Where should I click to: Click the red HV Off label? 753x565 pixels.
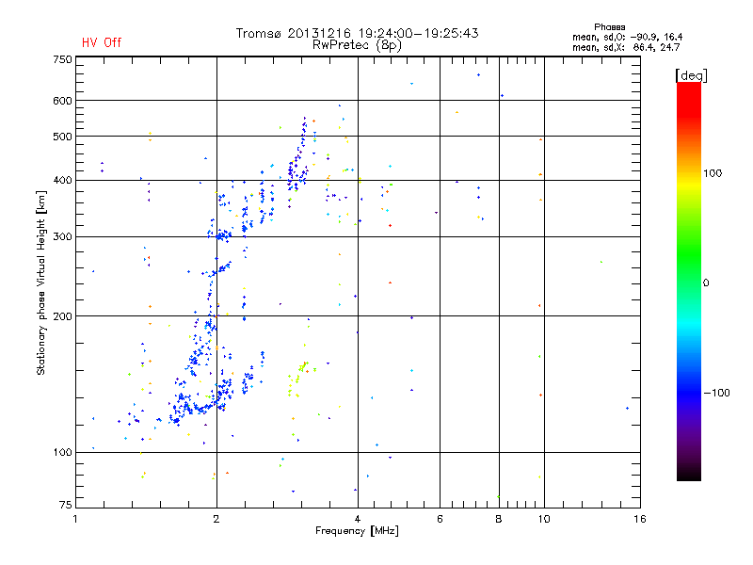(x=102, y=42)
